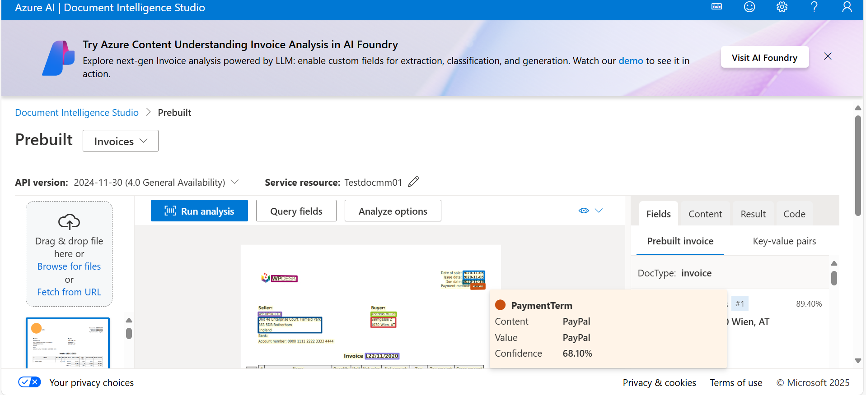Switch to the Key-value pairs tab

click(x=784, y=241)
